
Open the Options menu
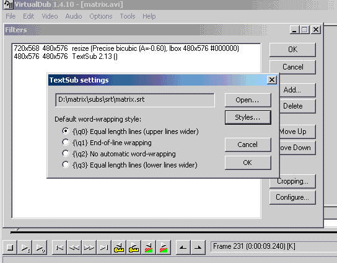point(101,16)
